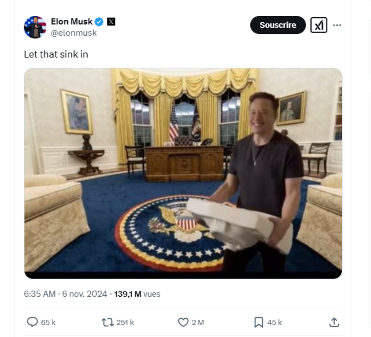
Task: Click the 45 k bookmarks count
Action: coord(275,322)
